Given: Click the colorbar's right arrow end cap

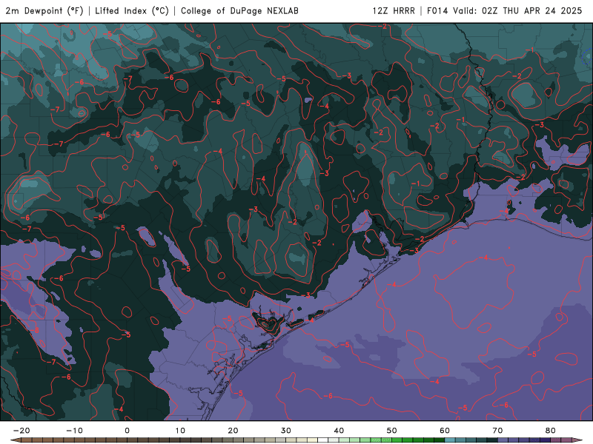Looking at the screenshot, I should pyautogui.click(x=577, y=440).
